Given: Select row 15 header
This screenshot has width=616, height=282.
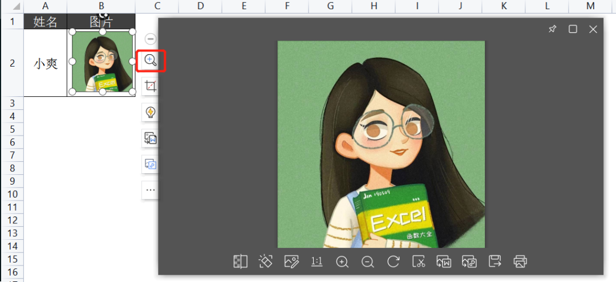Looking at the screenshot, I should [12, 259].
